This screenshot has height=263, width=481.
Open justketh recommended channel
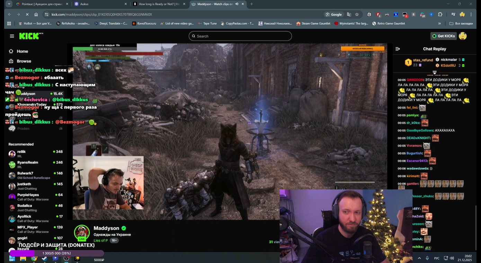tap(36, 186)
